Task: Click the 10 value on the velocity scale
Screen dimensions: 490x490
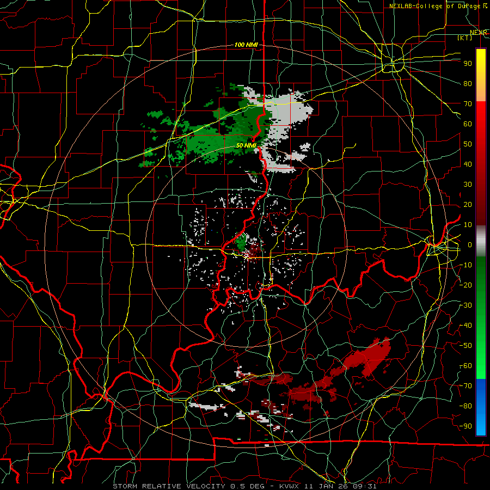Action: pos(468,225)
